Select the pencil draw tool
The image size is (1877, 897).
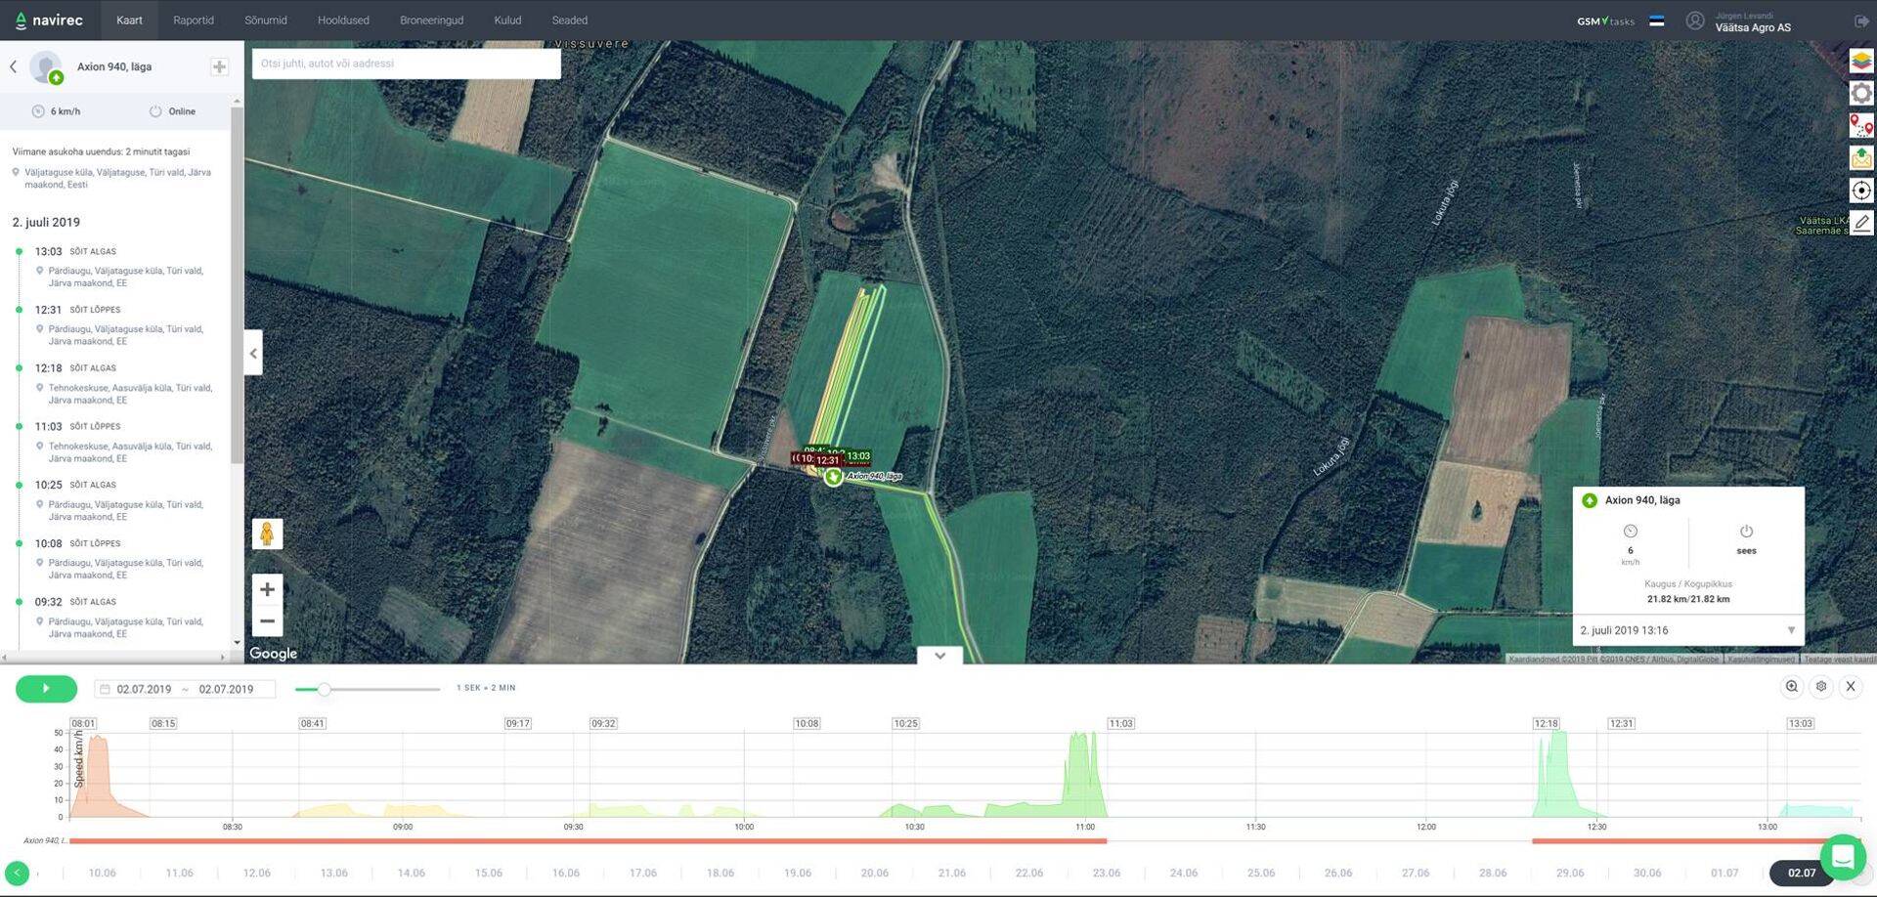(x=1860, y=223)
